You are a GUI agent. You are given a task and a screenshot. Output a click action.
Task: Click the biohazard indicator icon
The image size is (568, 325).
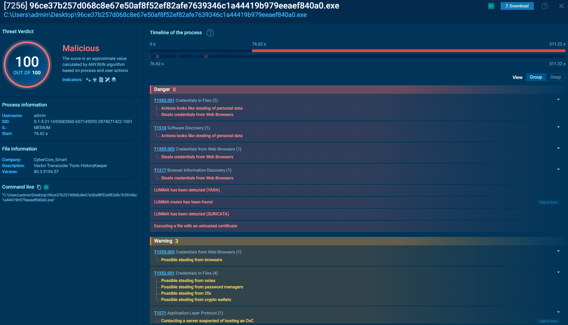pyautogui.click(x=95, y=80)
